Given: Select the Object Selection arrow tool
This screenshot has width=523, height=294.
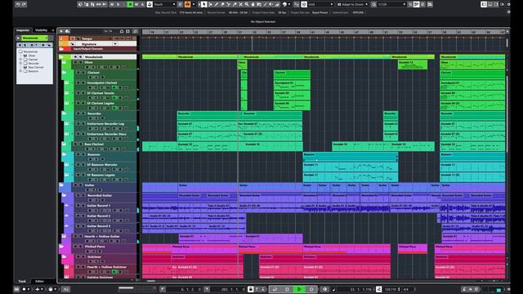Looking at the screenshot, I should pyautogui.click(x=203, y=4).
